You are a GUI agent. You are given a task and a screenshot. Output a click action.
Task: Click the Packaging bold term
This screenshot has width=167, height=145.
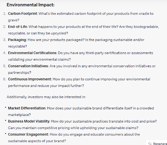17,40
